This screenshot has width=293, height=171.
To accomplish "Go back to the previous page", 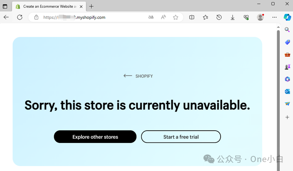I will click(x=6, y=18).
